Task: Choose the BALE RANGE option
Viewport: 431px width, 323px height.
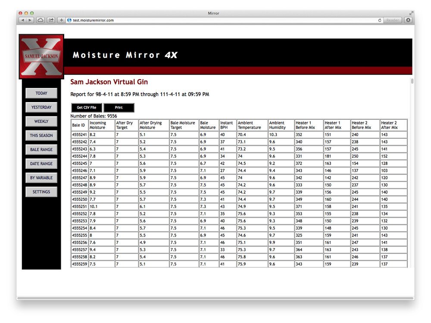Action: tap(41, 149)
